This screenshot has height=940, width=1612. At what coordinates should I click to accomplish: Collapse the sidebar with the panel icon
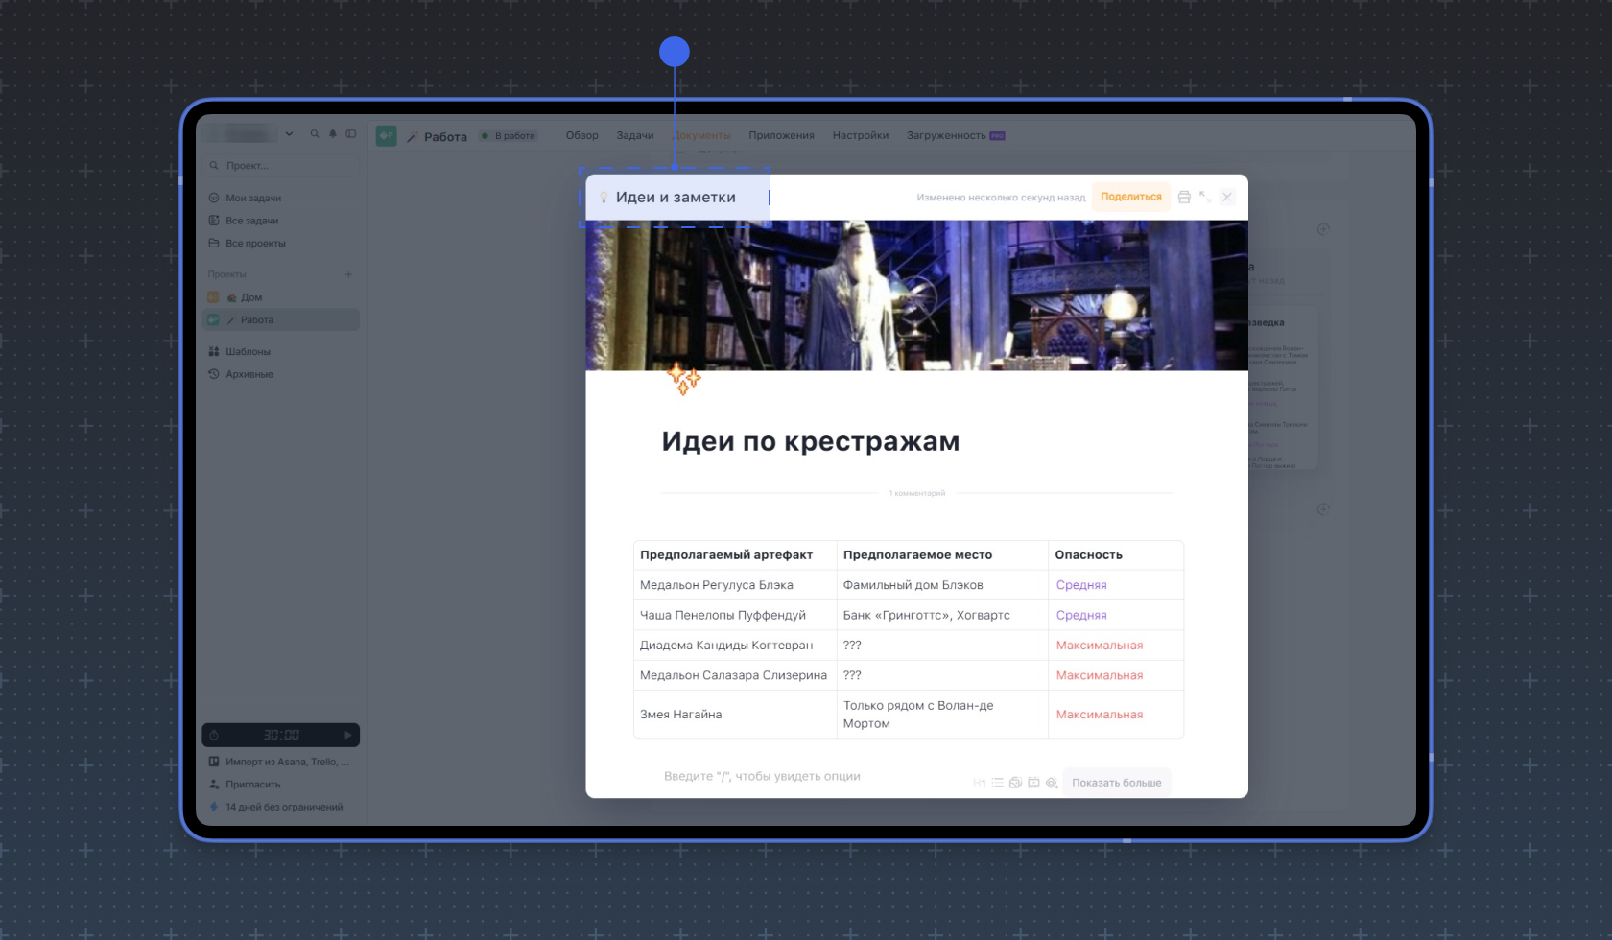pyautogui.click(x=350, y=134)
